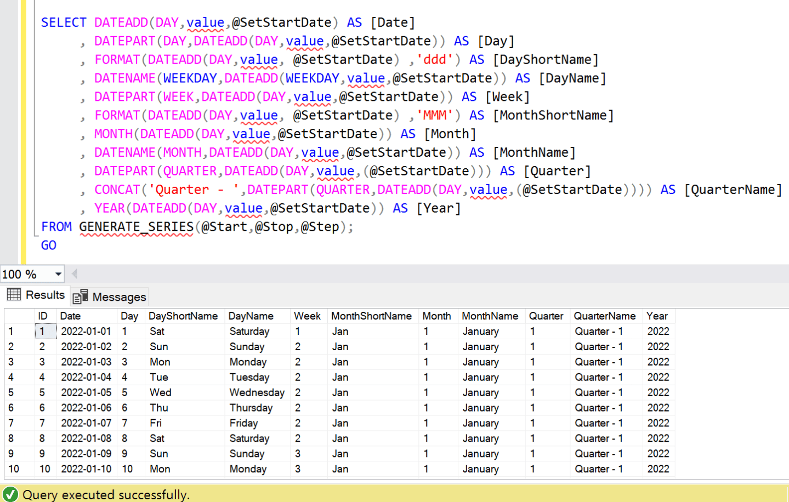Switch to the Results tab
The image size is (789, 502).
(x=36, y=295)
